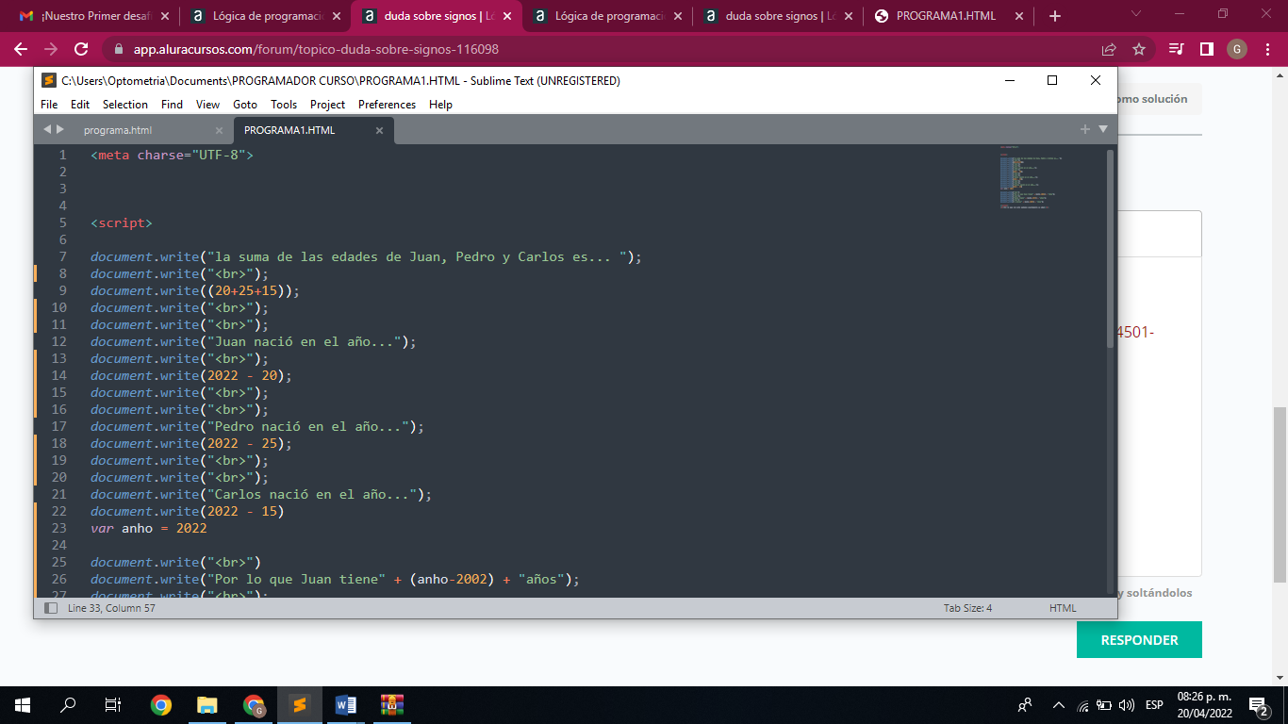
Task: Open Windows Start menu
Action: (x=23, y=705)
